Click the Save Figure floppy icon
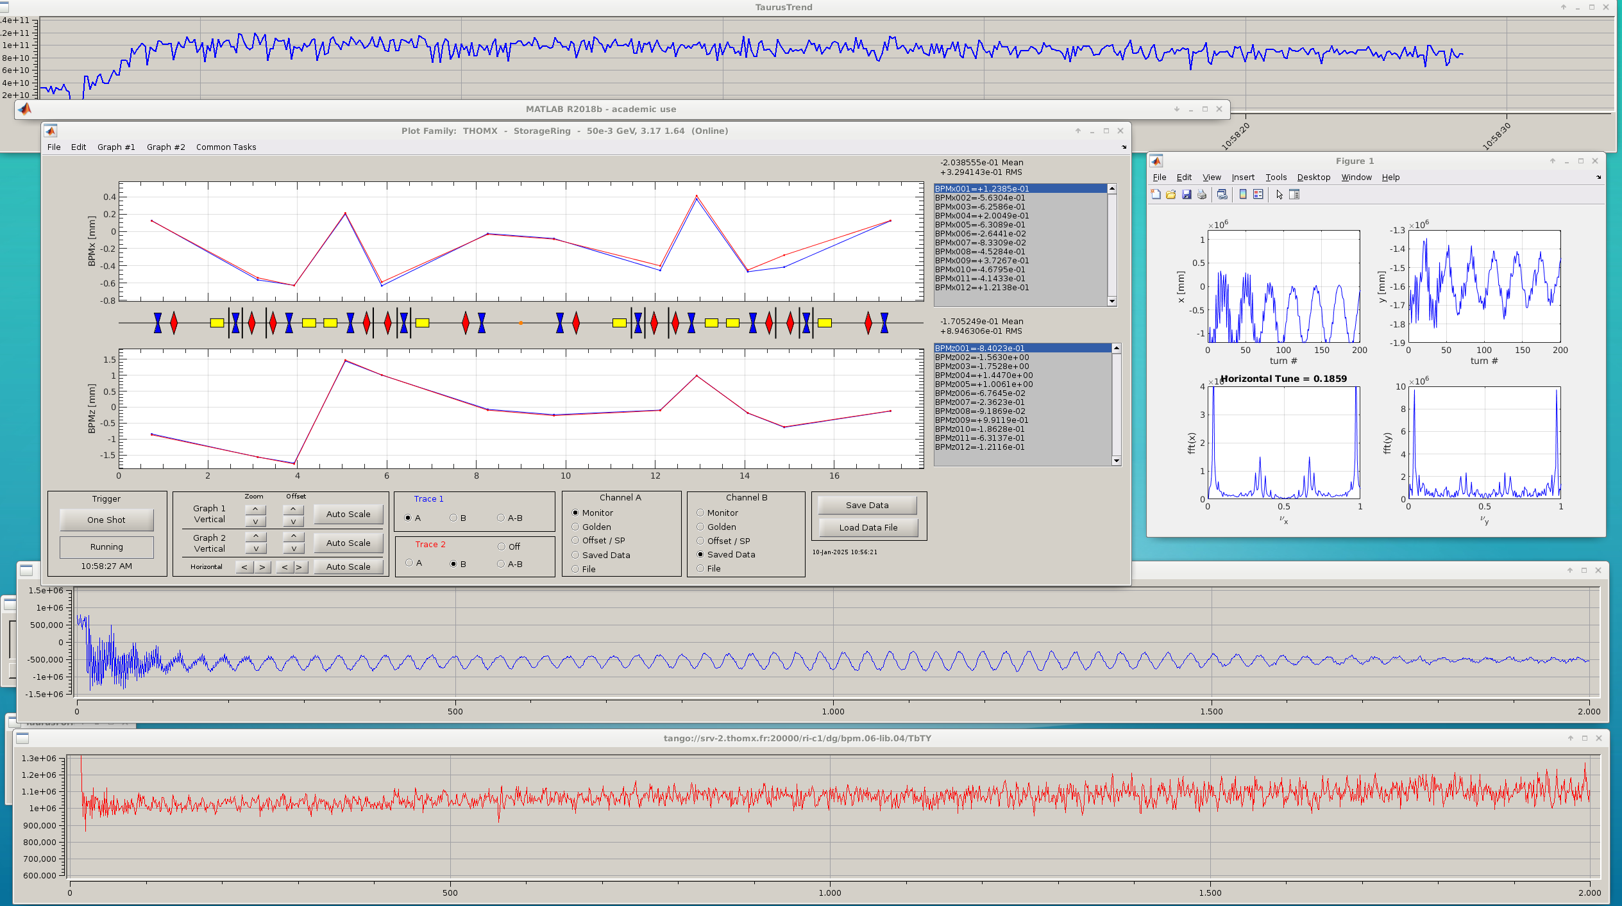This screenshot has width=1622, height=906. 1187,195
